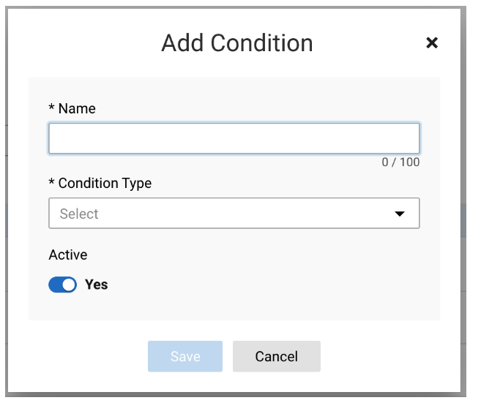Click the 0 / 100 character counter
The height and width of the screenshot is (403, 481).
pos(400,162)
